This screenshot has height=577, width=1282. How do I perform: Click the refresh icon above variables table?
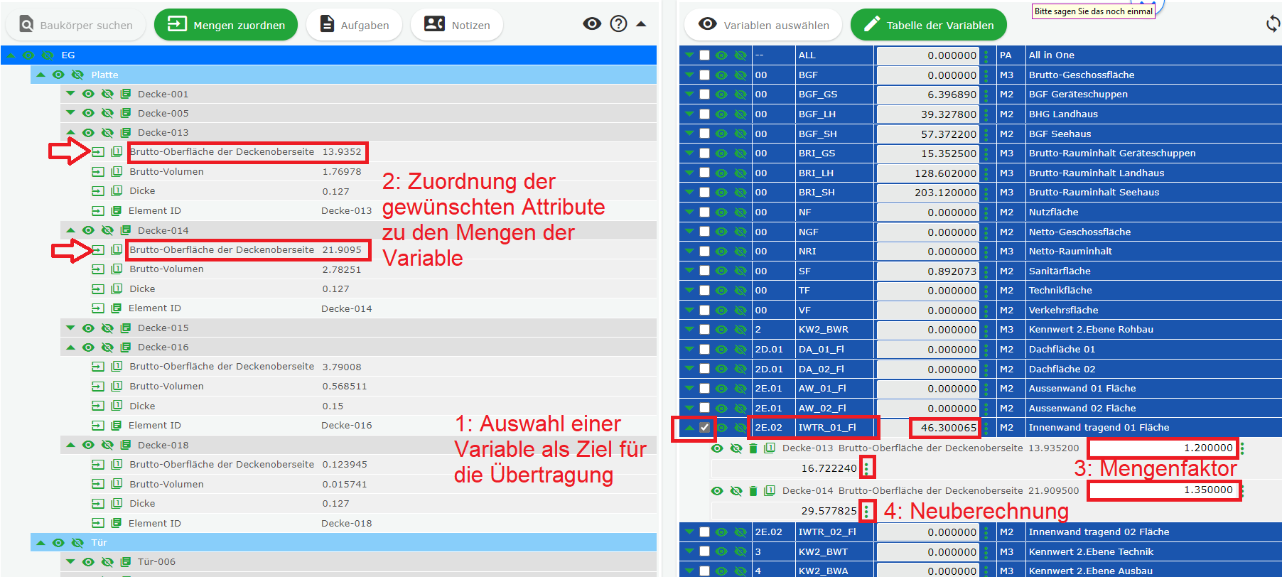[1273, 24]
